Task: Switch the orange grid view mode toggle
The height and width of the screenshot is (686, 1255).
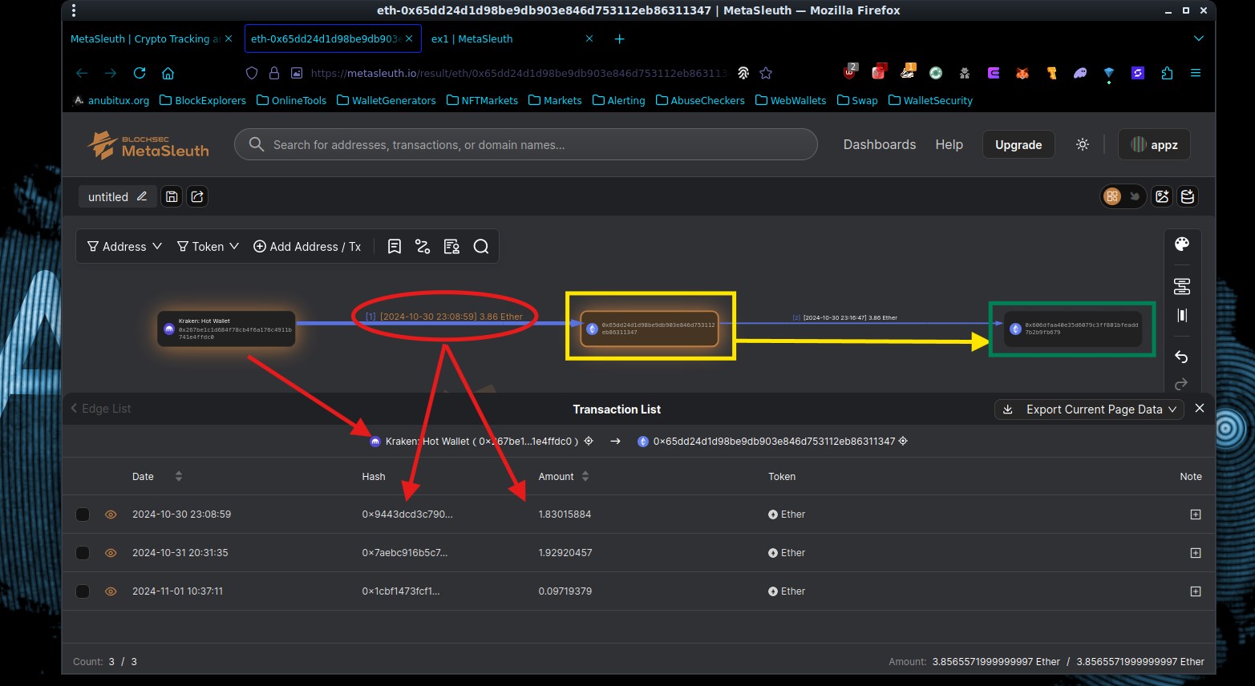Action: pyautogui.click(x=1112, y=196)
